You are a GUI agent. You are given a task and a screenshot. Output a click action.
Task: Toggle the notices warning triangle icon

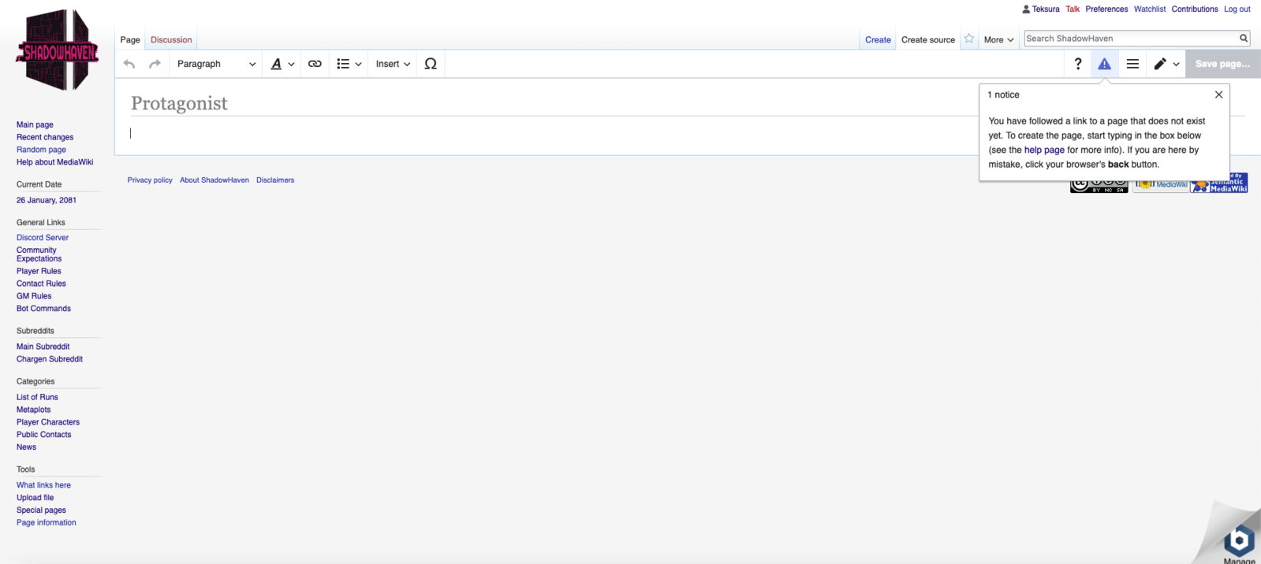pyautogui.click(x=1104, y=64)
